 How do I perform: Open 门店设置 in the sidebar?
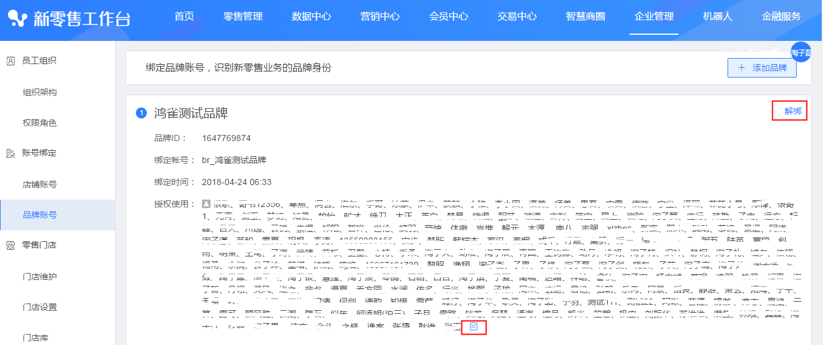click(40, 307)
